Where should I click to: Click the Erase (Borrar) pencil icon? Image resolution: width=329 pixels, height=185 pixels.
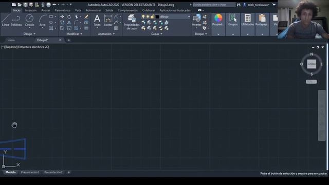tap(86, 16)
